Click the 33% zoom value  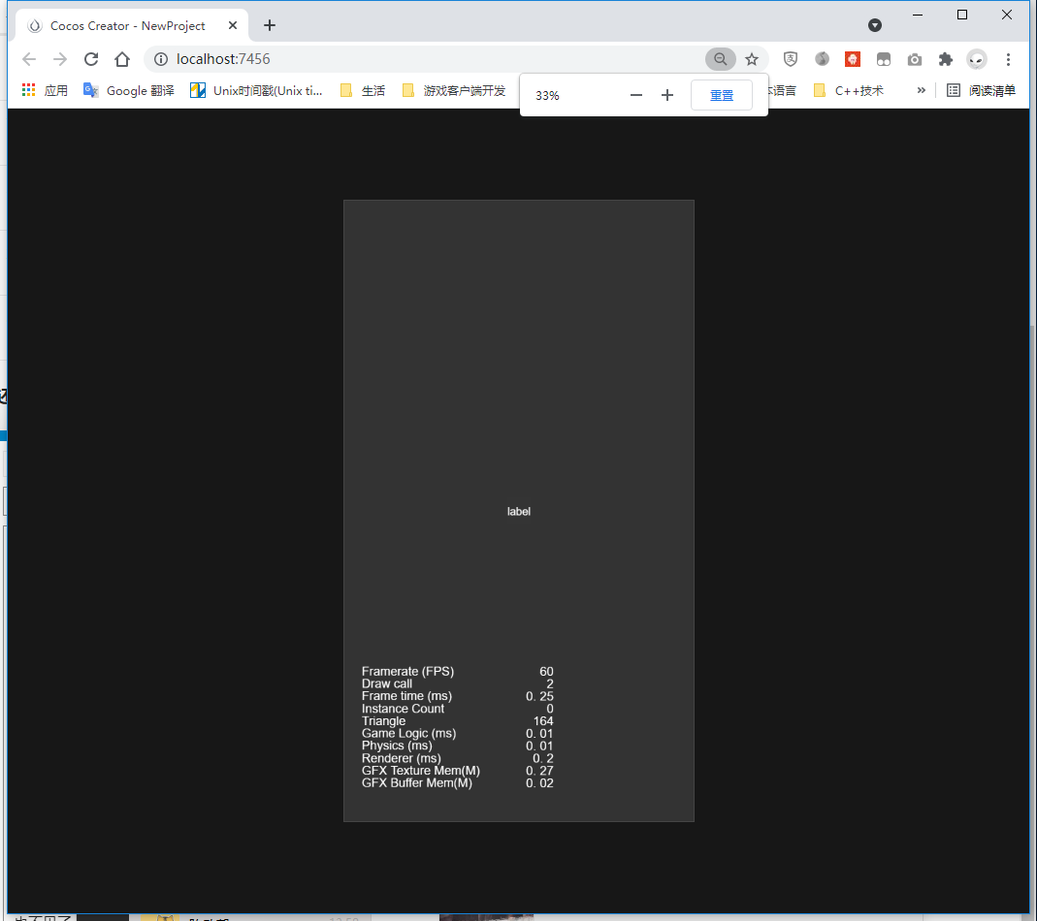547,96
